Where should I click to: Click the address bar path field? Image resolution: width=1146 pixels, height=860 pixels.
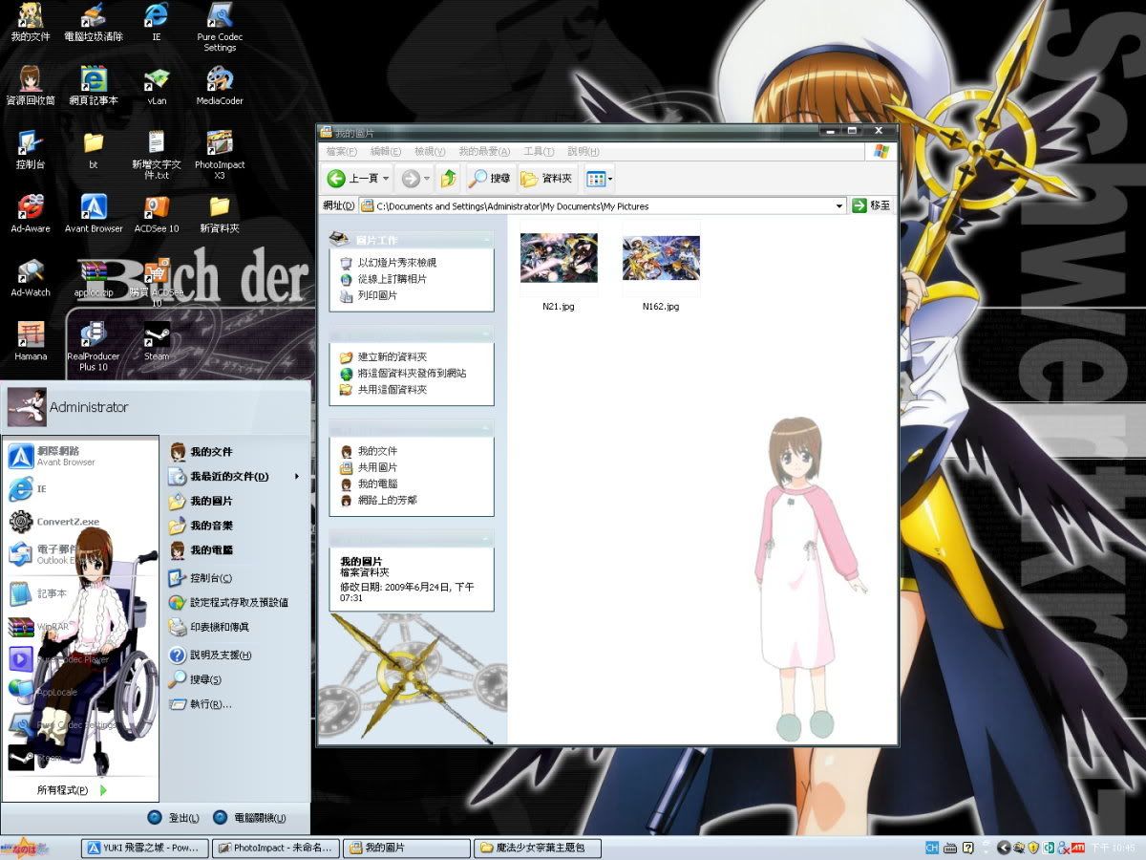pos(602,205)
